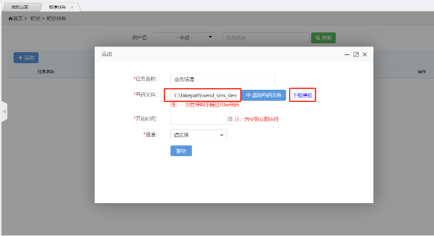This screenshot has height=236, width=434.
Task: Collapse the left sidebar using the arrow handle
Action: pos(4,112)
